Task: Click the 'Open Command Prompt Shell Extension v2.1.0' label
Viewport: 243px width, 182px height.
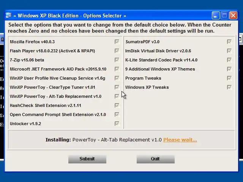Action: pos(58,115)
